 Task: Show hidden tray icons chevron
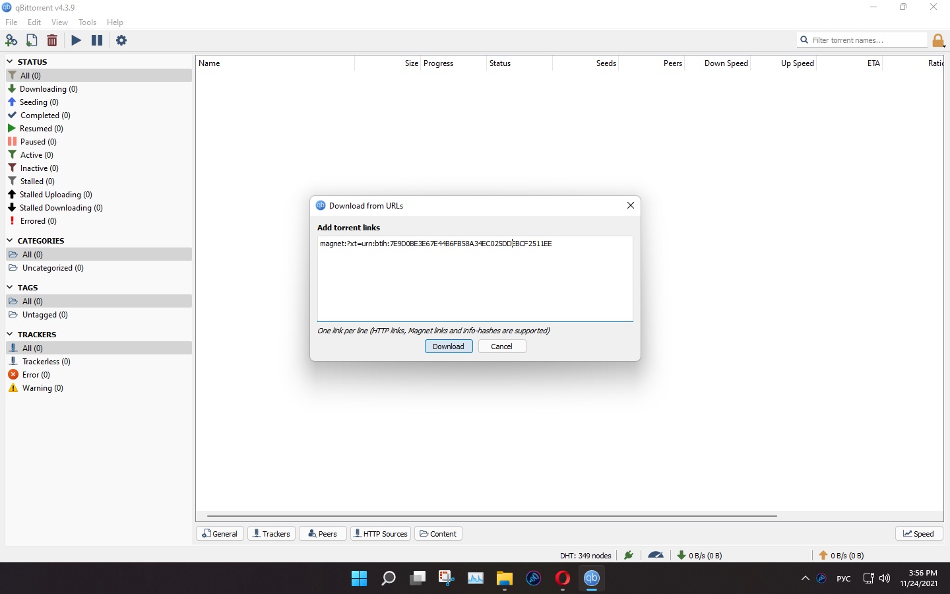(x=806, y=578)
